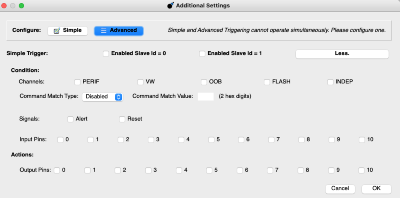
Task: Enable Input Pin 5 checkbox
Action: click(x=211, y=140)
